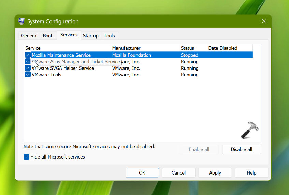Uncheck Hide all Microsoft services
Viewport: 289px width, 195px height.
26,157
